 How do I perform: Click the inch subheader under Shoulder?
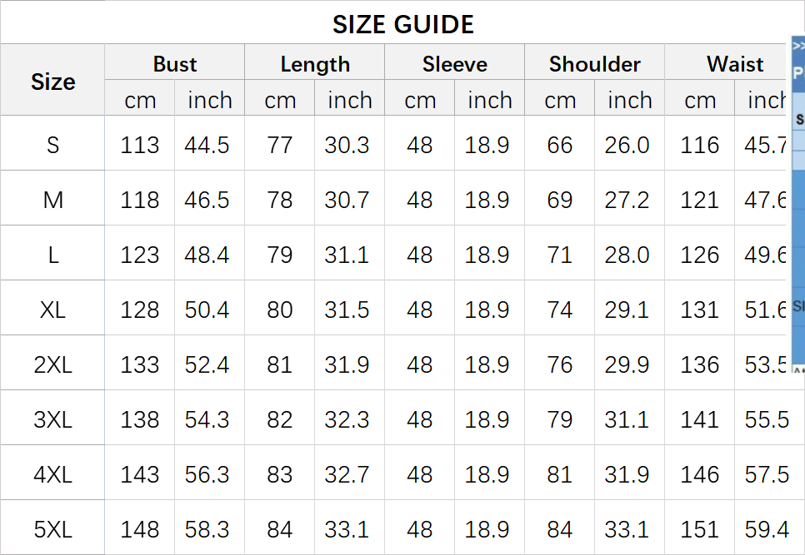630,101
